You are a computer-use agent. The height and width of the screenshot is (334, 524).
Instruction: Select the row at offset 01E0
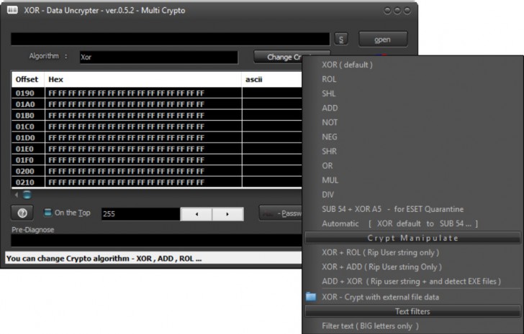coord(156,149)
